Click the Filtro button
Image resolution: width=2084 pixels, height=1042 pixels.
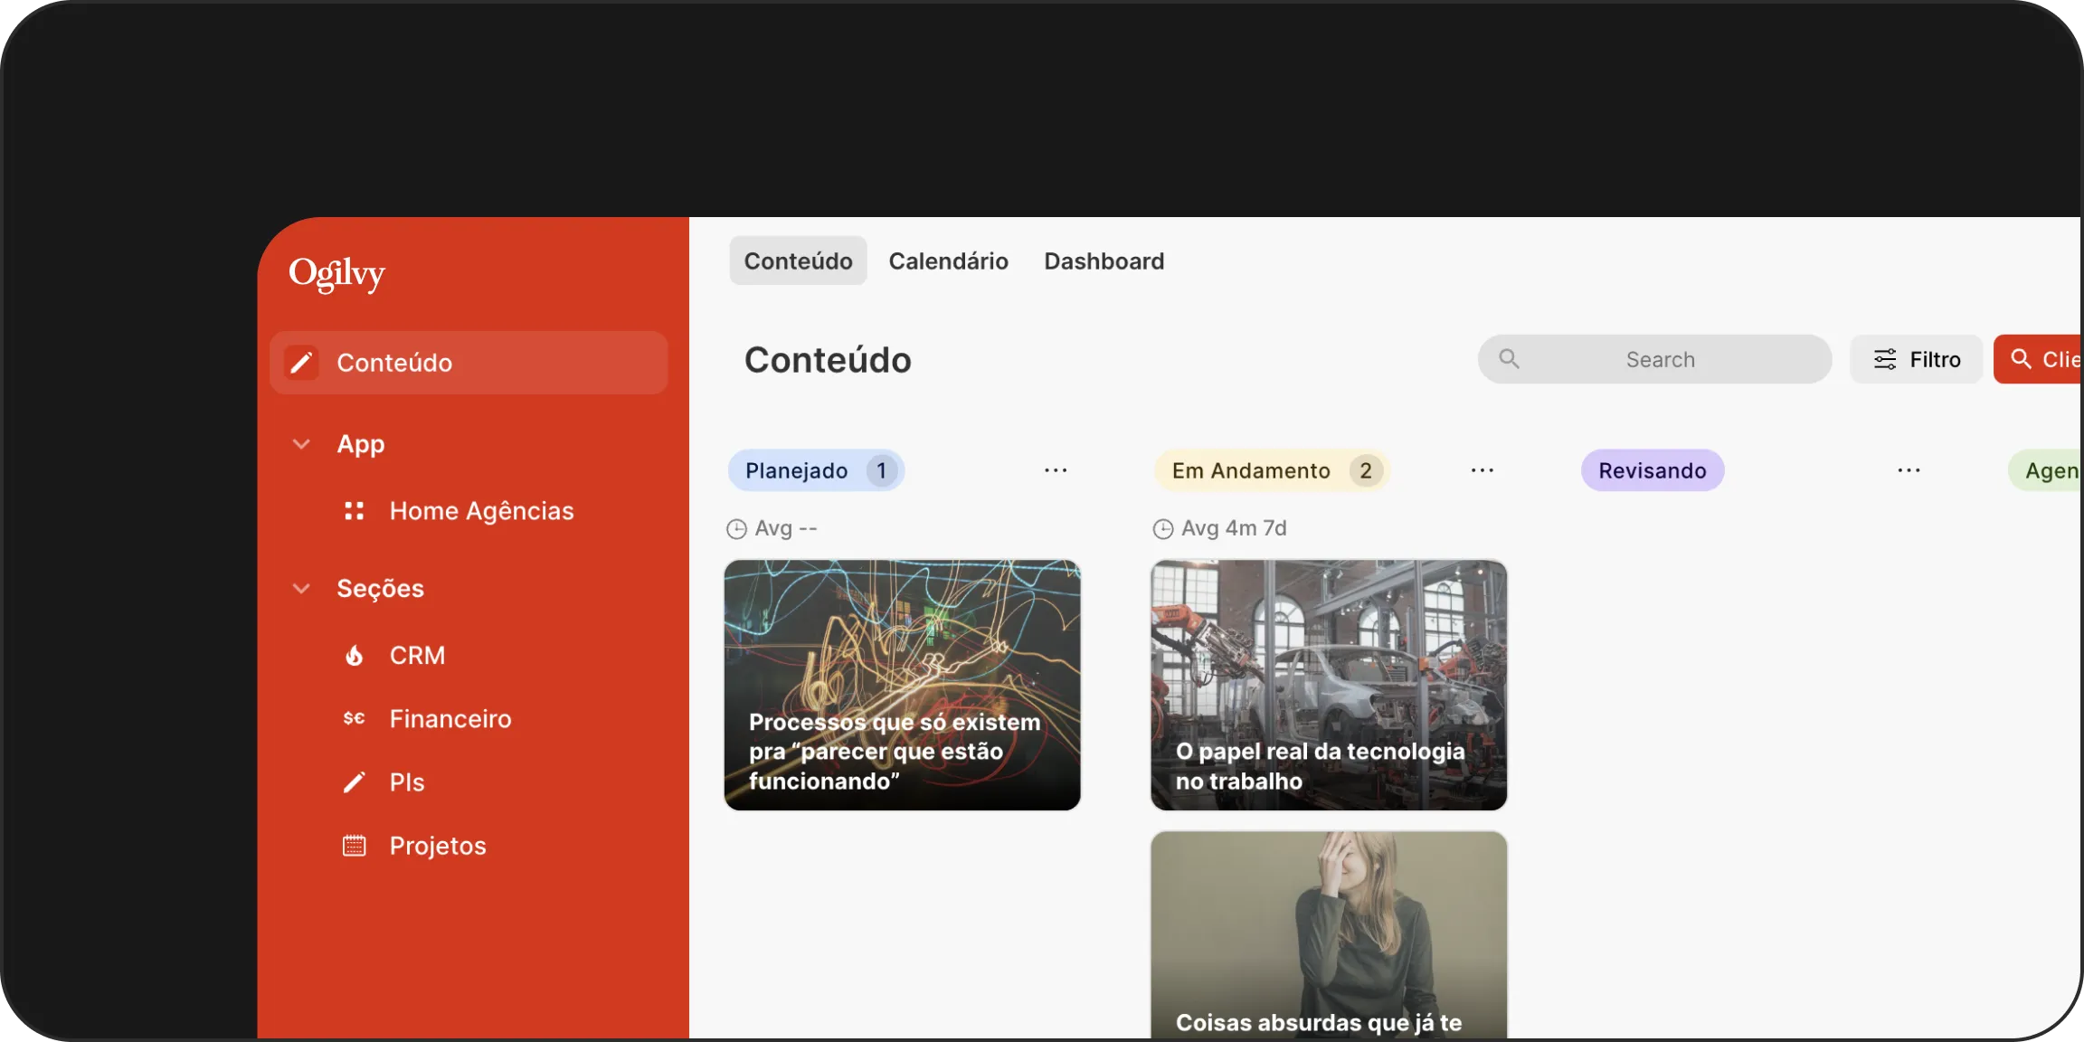coord(1917,358)
